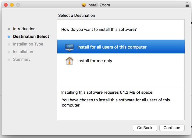Click the Summary step in sidebar
This screenshot has width=192, height=138.
22,60
